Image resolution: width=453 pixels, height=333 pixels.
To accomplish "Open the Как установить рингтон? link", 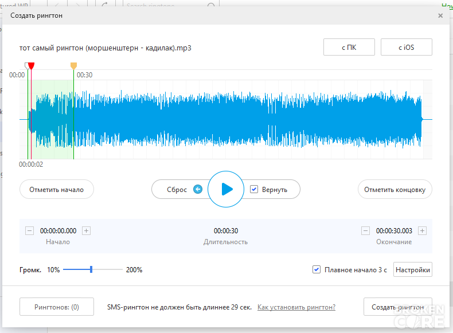I will (x=296, y=307).
